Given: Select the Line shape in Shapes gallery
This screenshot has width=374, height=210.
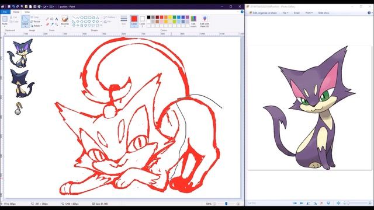Looking at the screenshot, I should coord(74,17).
